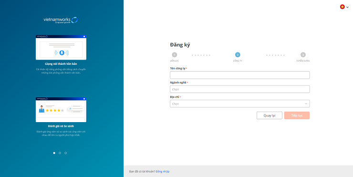353x177 pixels.
Task: Click the Tên công ty label
Action: 177,68
